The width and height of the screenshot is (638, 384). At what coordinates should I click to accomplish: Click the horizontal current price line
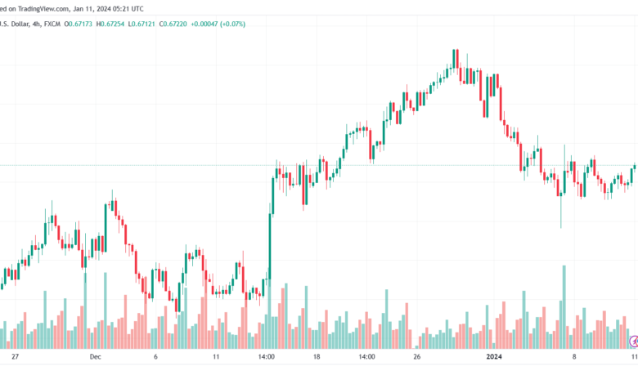[x=164, y=166]
